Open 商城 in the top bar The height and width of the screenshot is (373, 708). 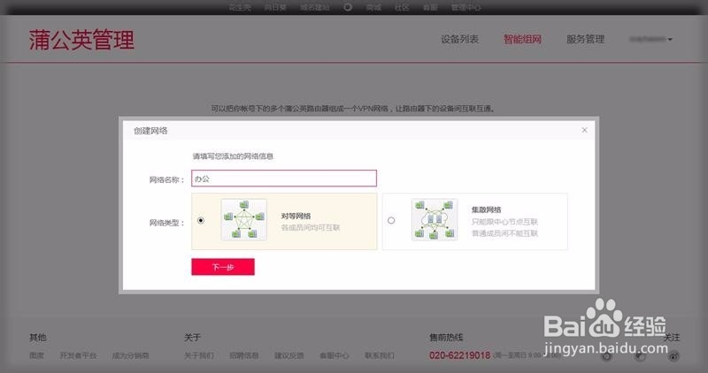(373, 8)
